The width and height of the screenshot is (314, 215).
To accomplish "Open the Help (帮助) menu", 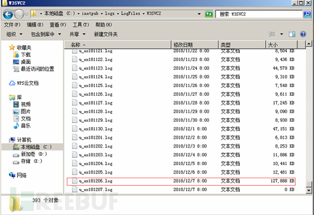I will click(104, 25).
